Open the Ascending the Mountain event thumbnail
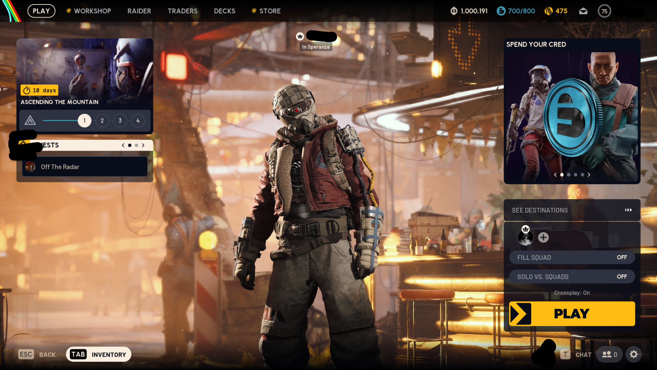 [x=85, y=73]
